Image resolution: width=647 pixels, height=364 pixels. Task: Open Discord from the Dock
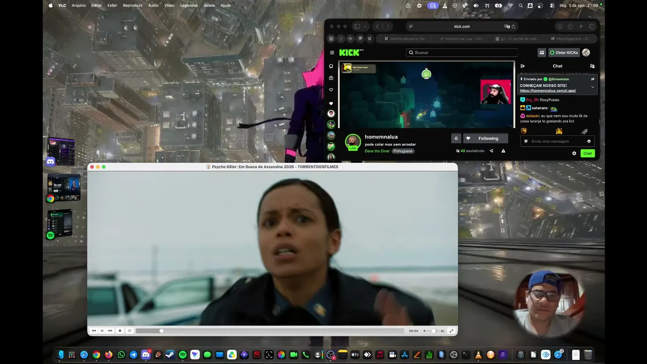click(x=146, y=355)
